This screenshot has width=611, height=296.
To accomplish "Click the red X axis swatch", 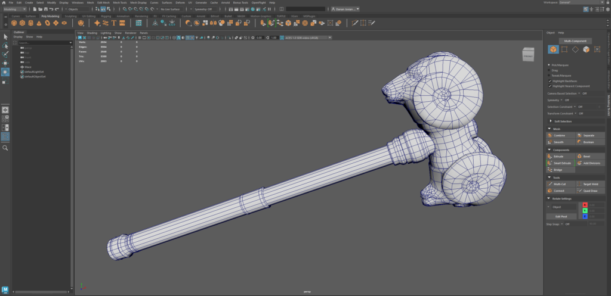I will pyautogui.click(x=585, y=205).
